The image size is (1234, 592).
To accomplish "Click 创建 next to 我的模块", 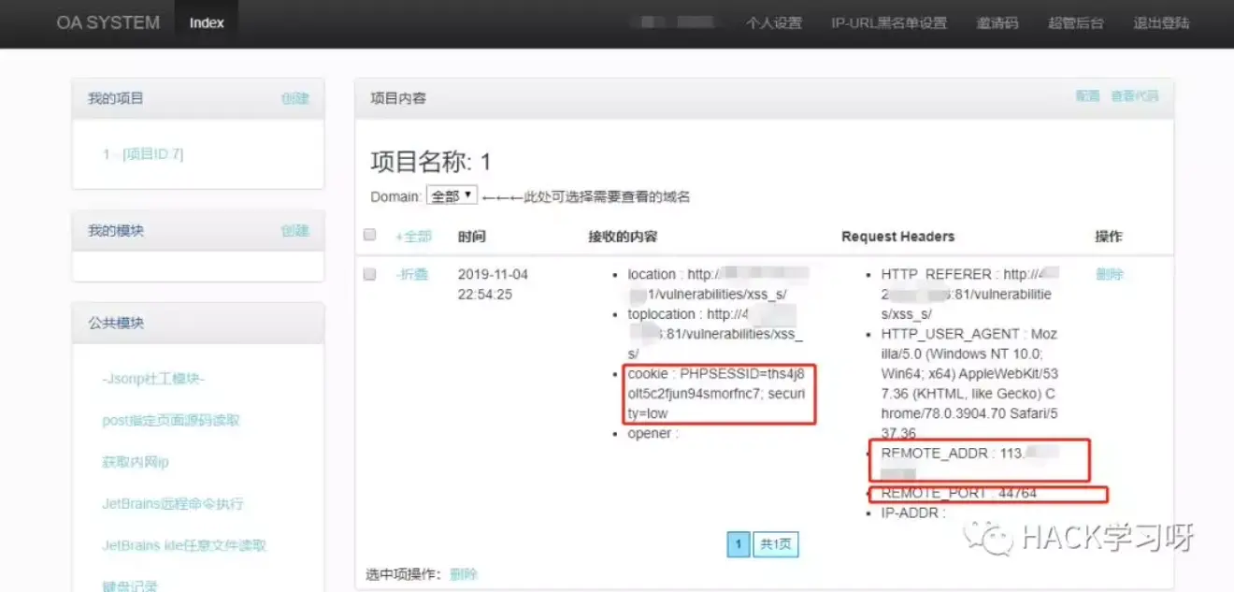I will tap(295, 231).
